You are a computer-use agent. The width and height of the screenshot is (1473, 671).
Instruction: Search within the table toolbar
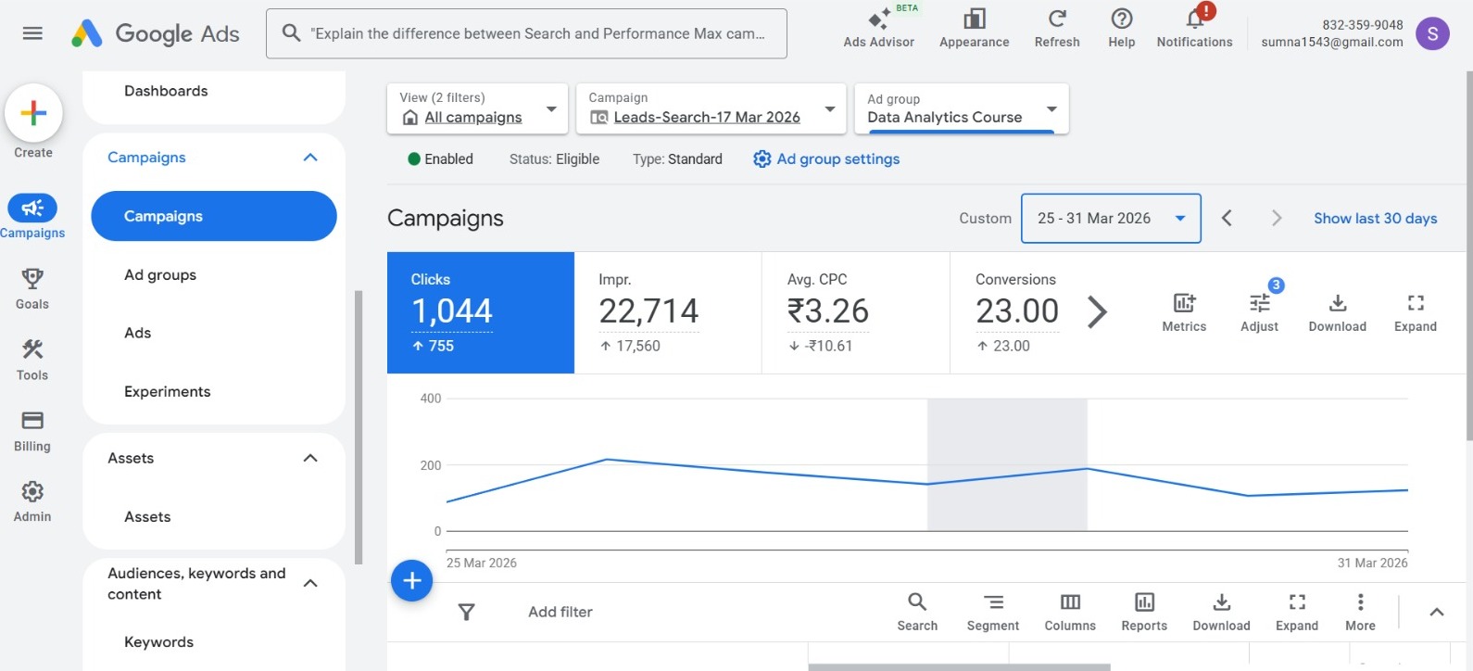tap(917, 612)
